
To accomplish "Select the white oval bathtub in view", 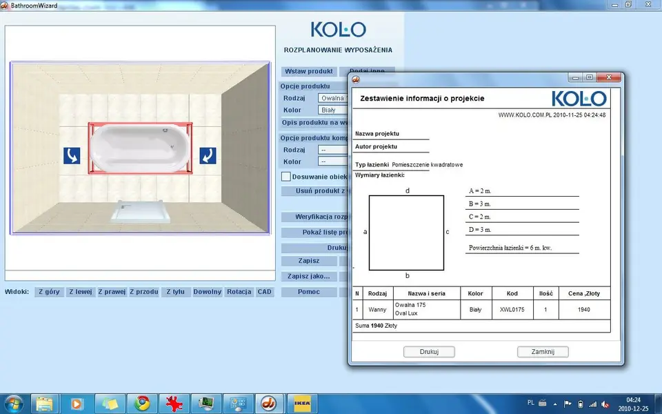I will point(140,148).
